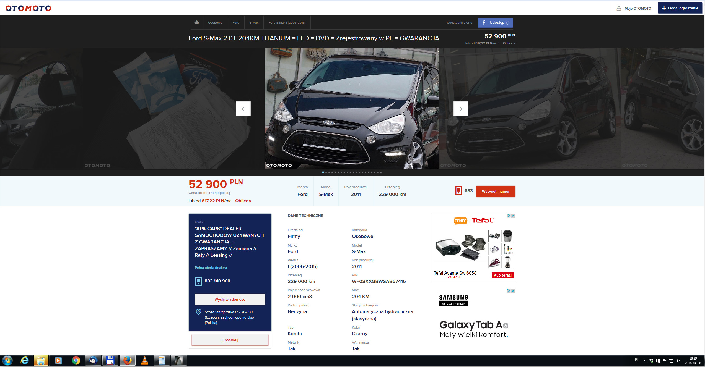Click the Pełna oferta dealera link

point(211,268)
